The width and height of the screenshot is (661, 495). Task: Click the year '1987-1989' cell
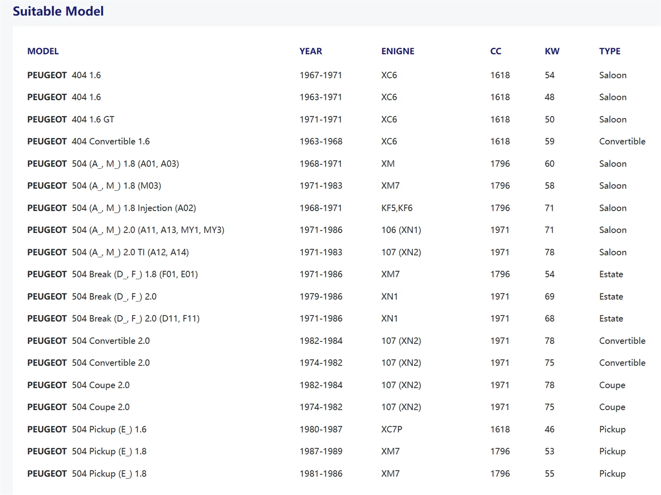point(321,451)
